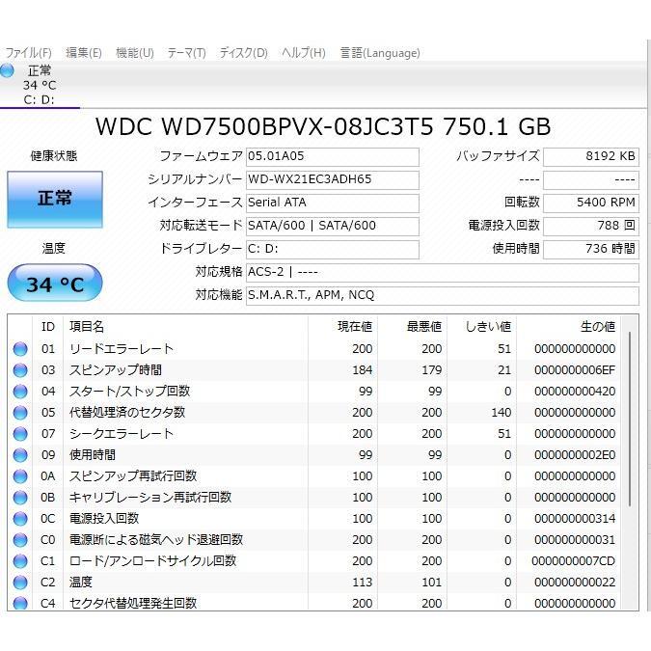Select the リードエラーレート attribute name
The image size is (651, 651).
[x=122, y=349]
